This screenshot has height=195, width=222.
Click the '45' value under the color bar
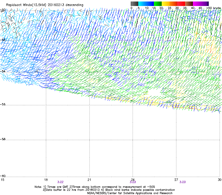pyautogui.click(x=200, y=8)
